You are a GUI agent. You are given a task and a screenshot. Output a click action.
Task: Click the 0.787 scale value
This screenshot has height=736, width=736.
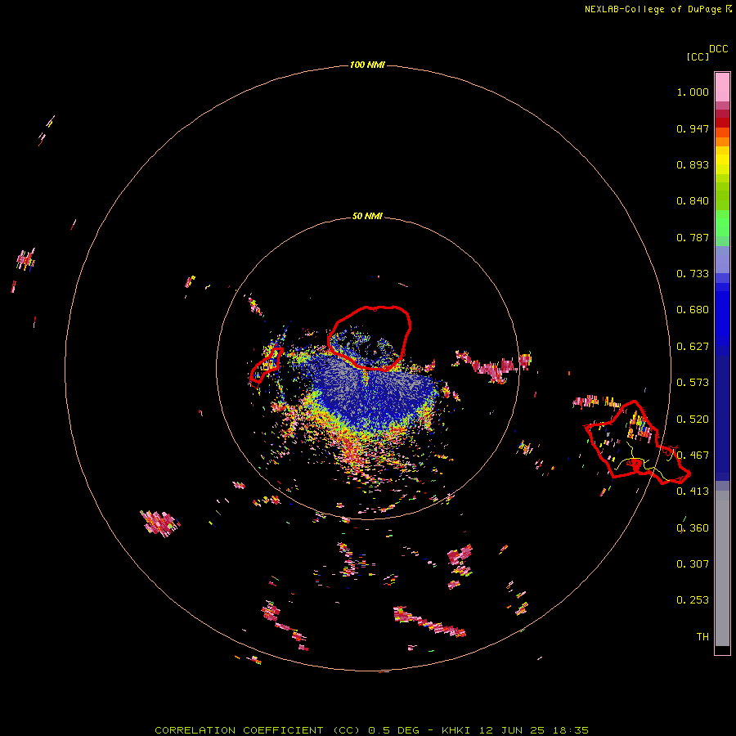click(693, 237)
